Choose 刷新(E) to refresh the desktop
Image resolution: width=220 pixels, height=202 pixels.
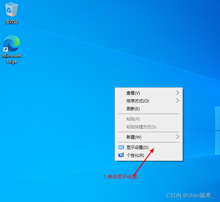pyautogui.click(x=149, y=109)
